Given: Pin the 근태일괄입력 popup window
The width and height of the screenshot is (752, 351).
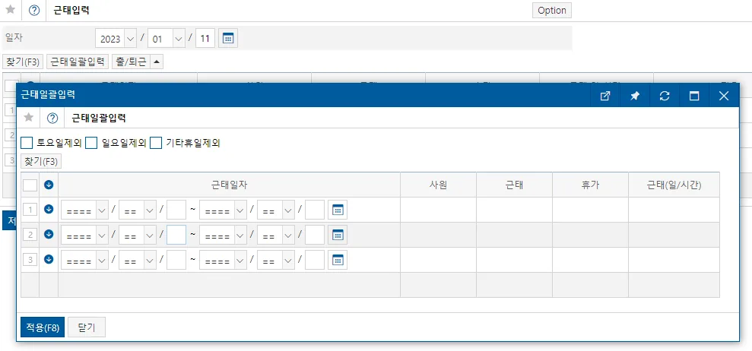Looking at the screenshot, I should coord(634,96).
